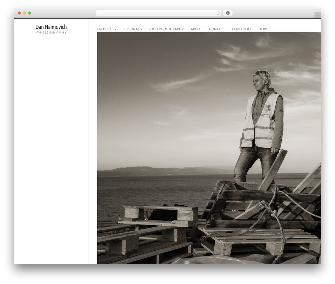This screenshot has width=335, height=284.
Task: Add a new browser tab with plus icon
Action: coord(317,15)
